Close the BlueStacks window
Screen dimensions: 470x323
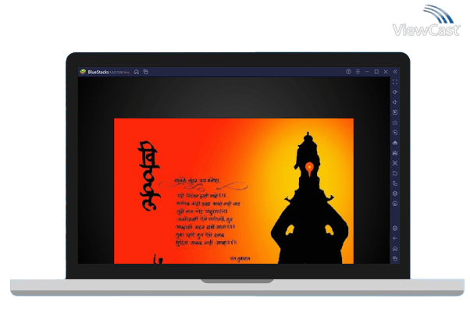pos(386,72)
